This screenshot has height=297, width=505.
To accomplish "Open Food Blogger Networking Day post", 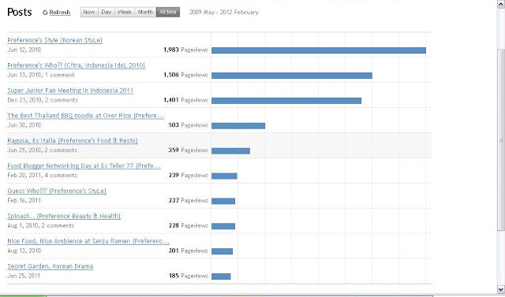I will (84, 165).
